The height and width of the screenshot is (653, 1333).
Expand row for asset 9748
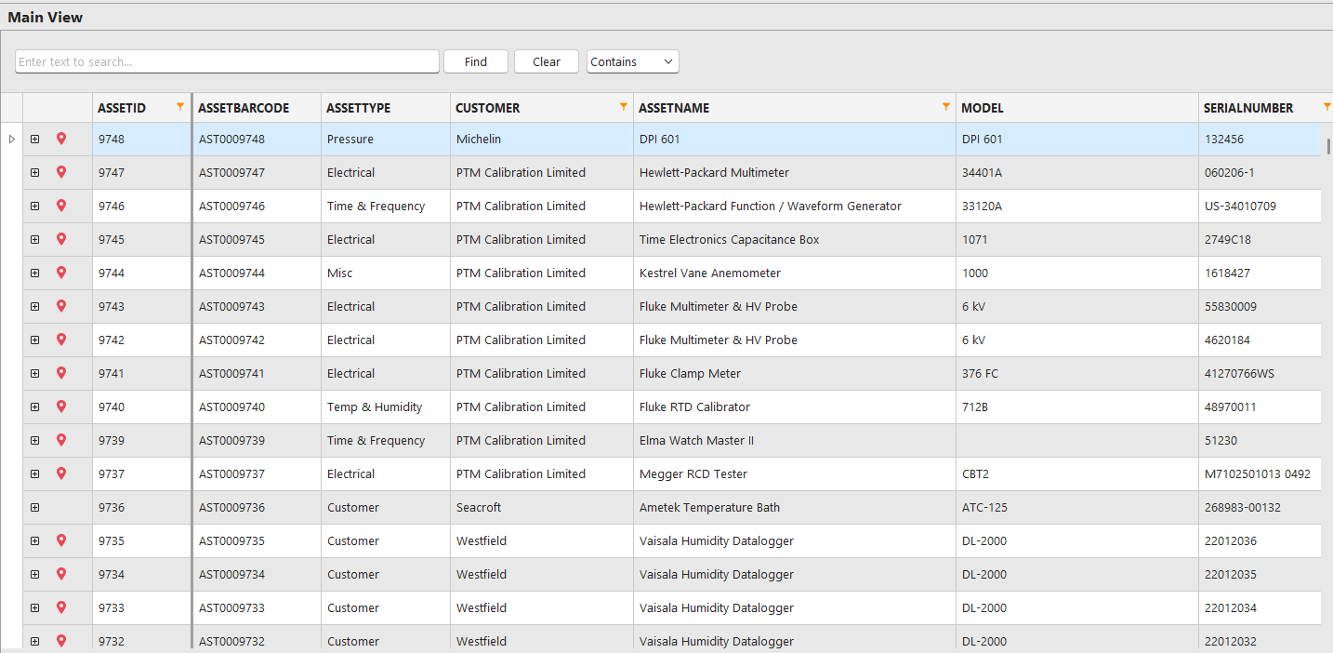point(34,139)
